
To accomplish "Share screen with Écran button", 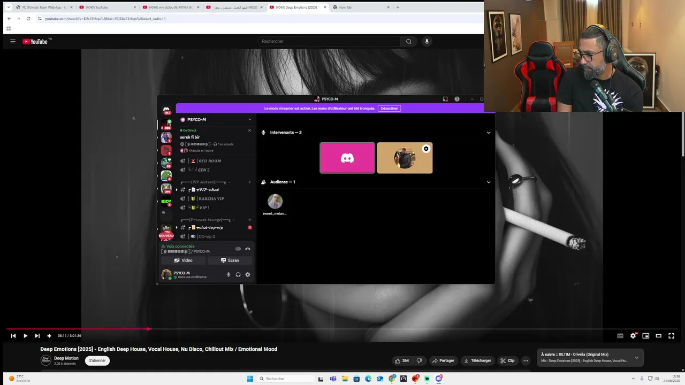I will tap(230, 260).
